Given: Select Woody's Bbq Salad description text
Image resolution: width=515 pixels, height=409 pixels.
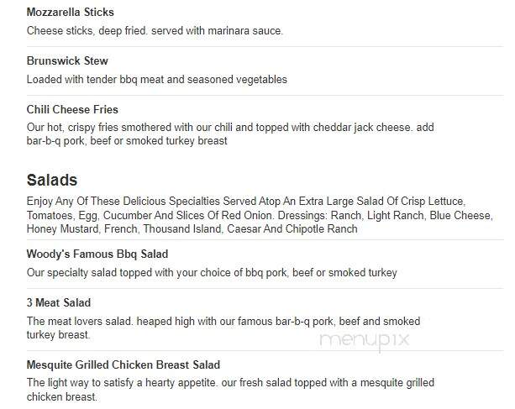Looking at the screenshot, I should coord(212,272).
